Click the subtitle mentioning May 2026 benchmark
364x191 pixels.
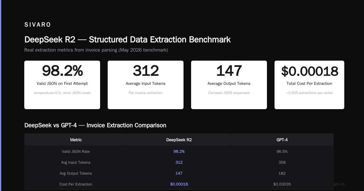96,50
